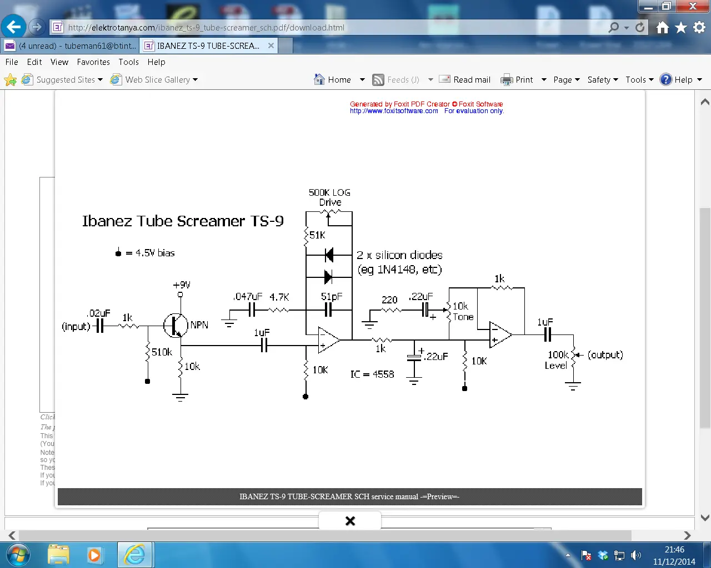Expand the Home button dropdown arrow
This screenshot has width=711, height=568.
point(362,79)
